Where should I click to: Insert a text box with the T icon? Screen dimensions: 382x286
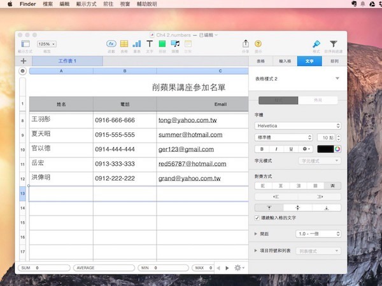pyautogui.click(x=150, y=44)
